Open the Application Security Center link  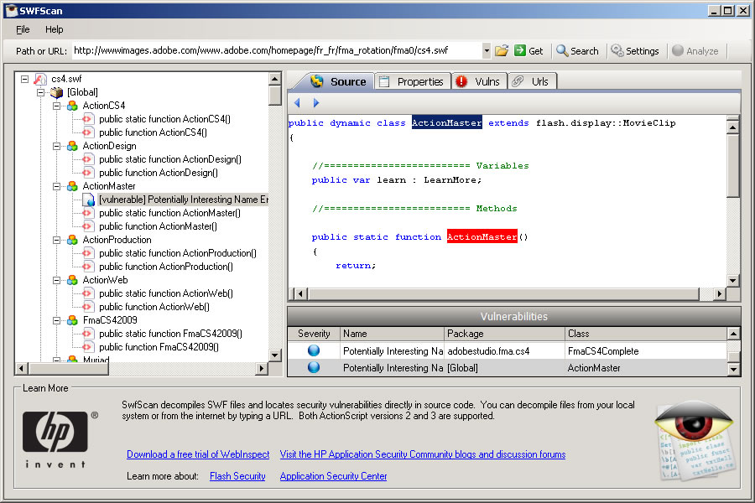(333, 476)
